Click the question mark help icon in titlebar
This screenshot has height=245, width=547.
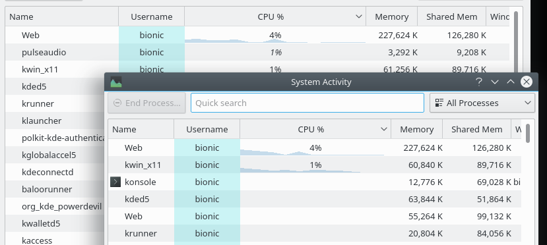coord(479,82)
